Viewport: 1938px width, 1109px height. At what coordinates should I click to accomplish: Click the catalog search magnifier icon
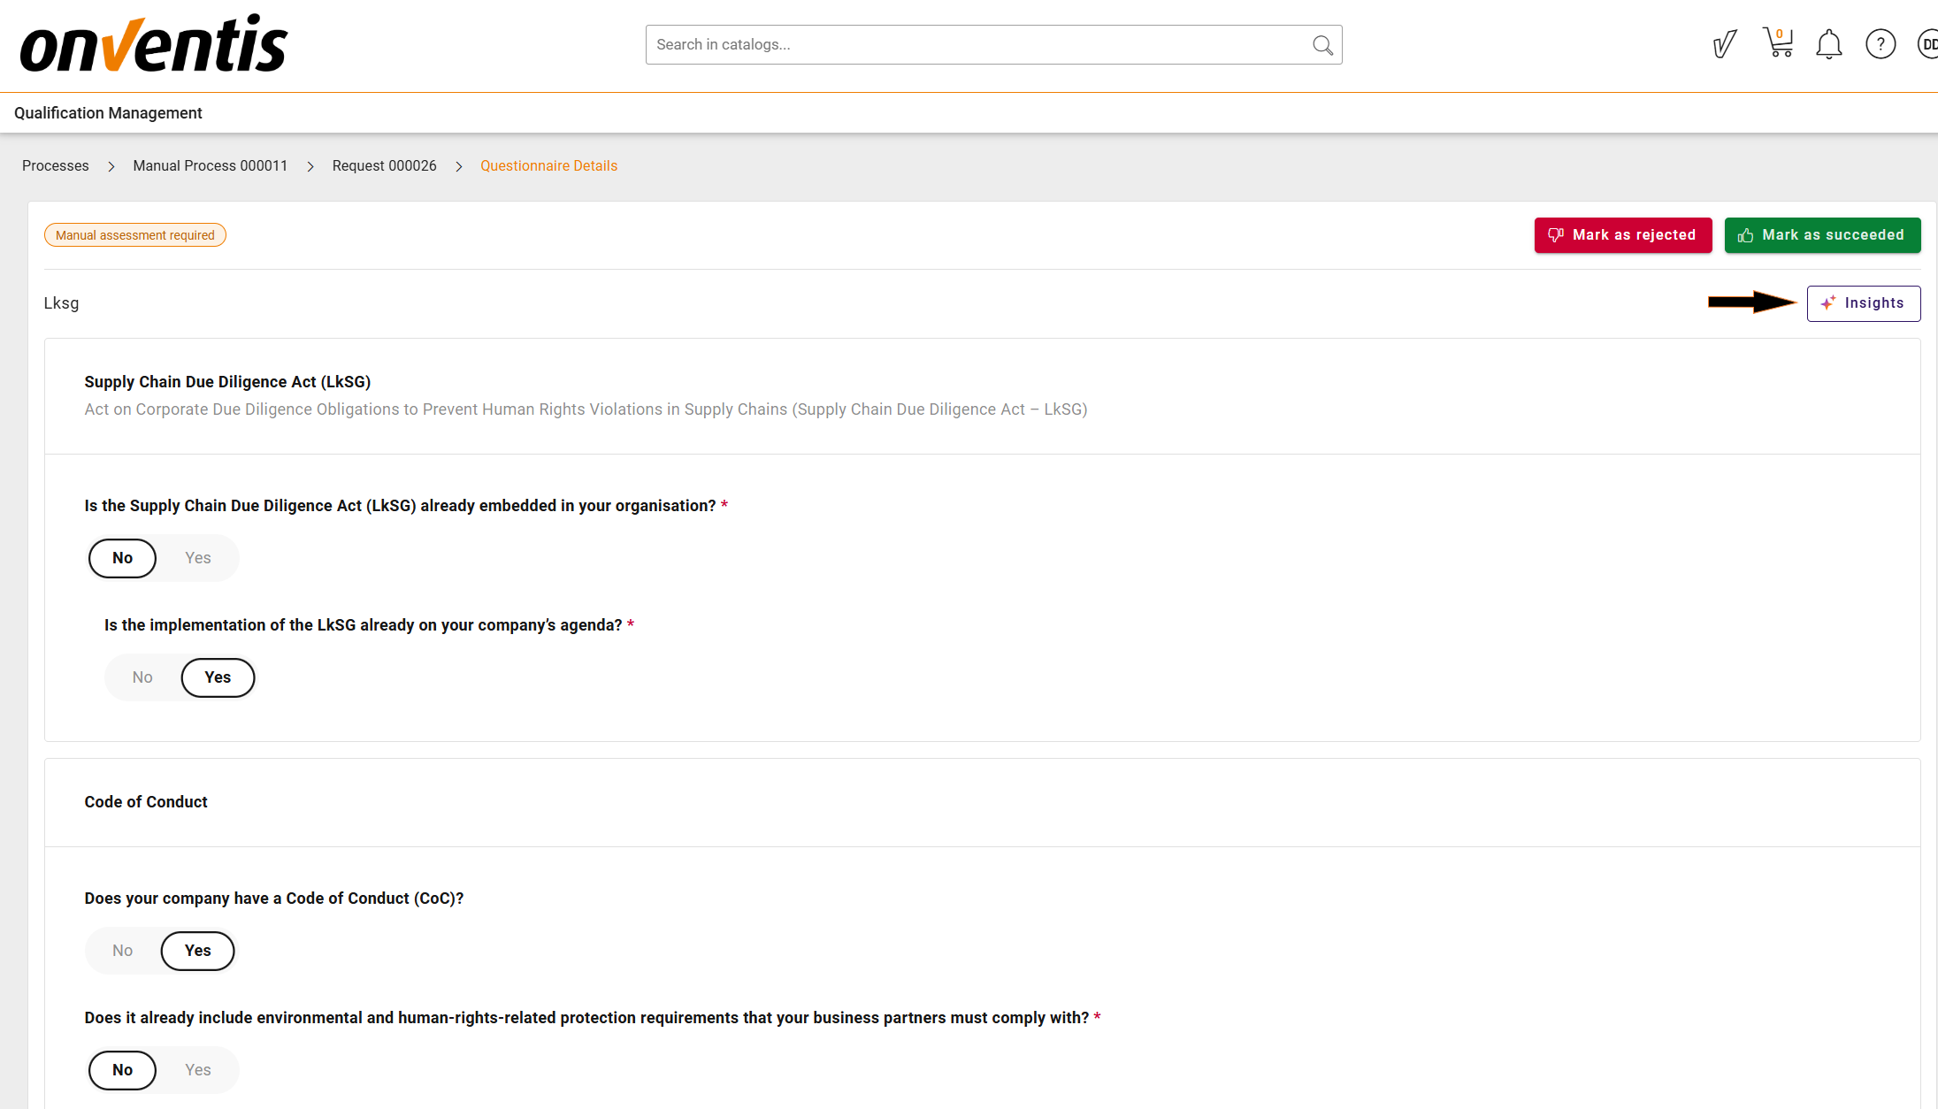click(x=1322, y=45)
